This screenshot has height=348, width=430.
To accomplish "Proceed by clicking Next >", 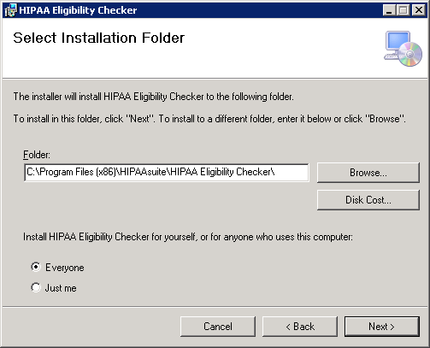I will pyautogui.click(x=382, y=327).
